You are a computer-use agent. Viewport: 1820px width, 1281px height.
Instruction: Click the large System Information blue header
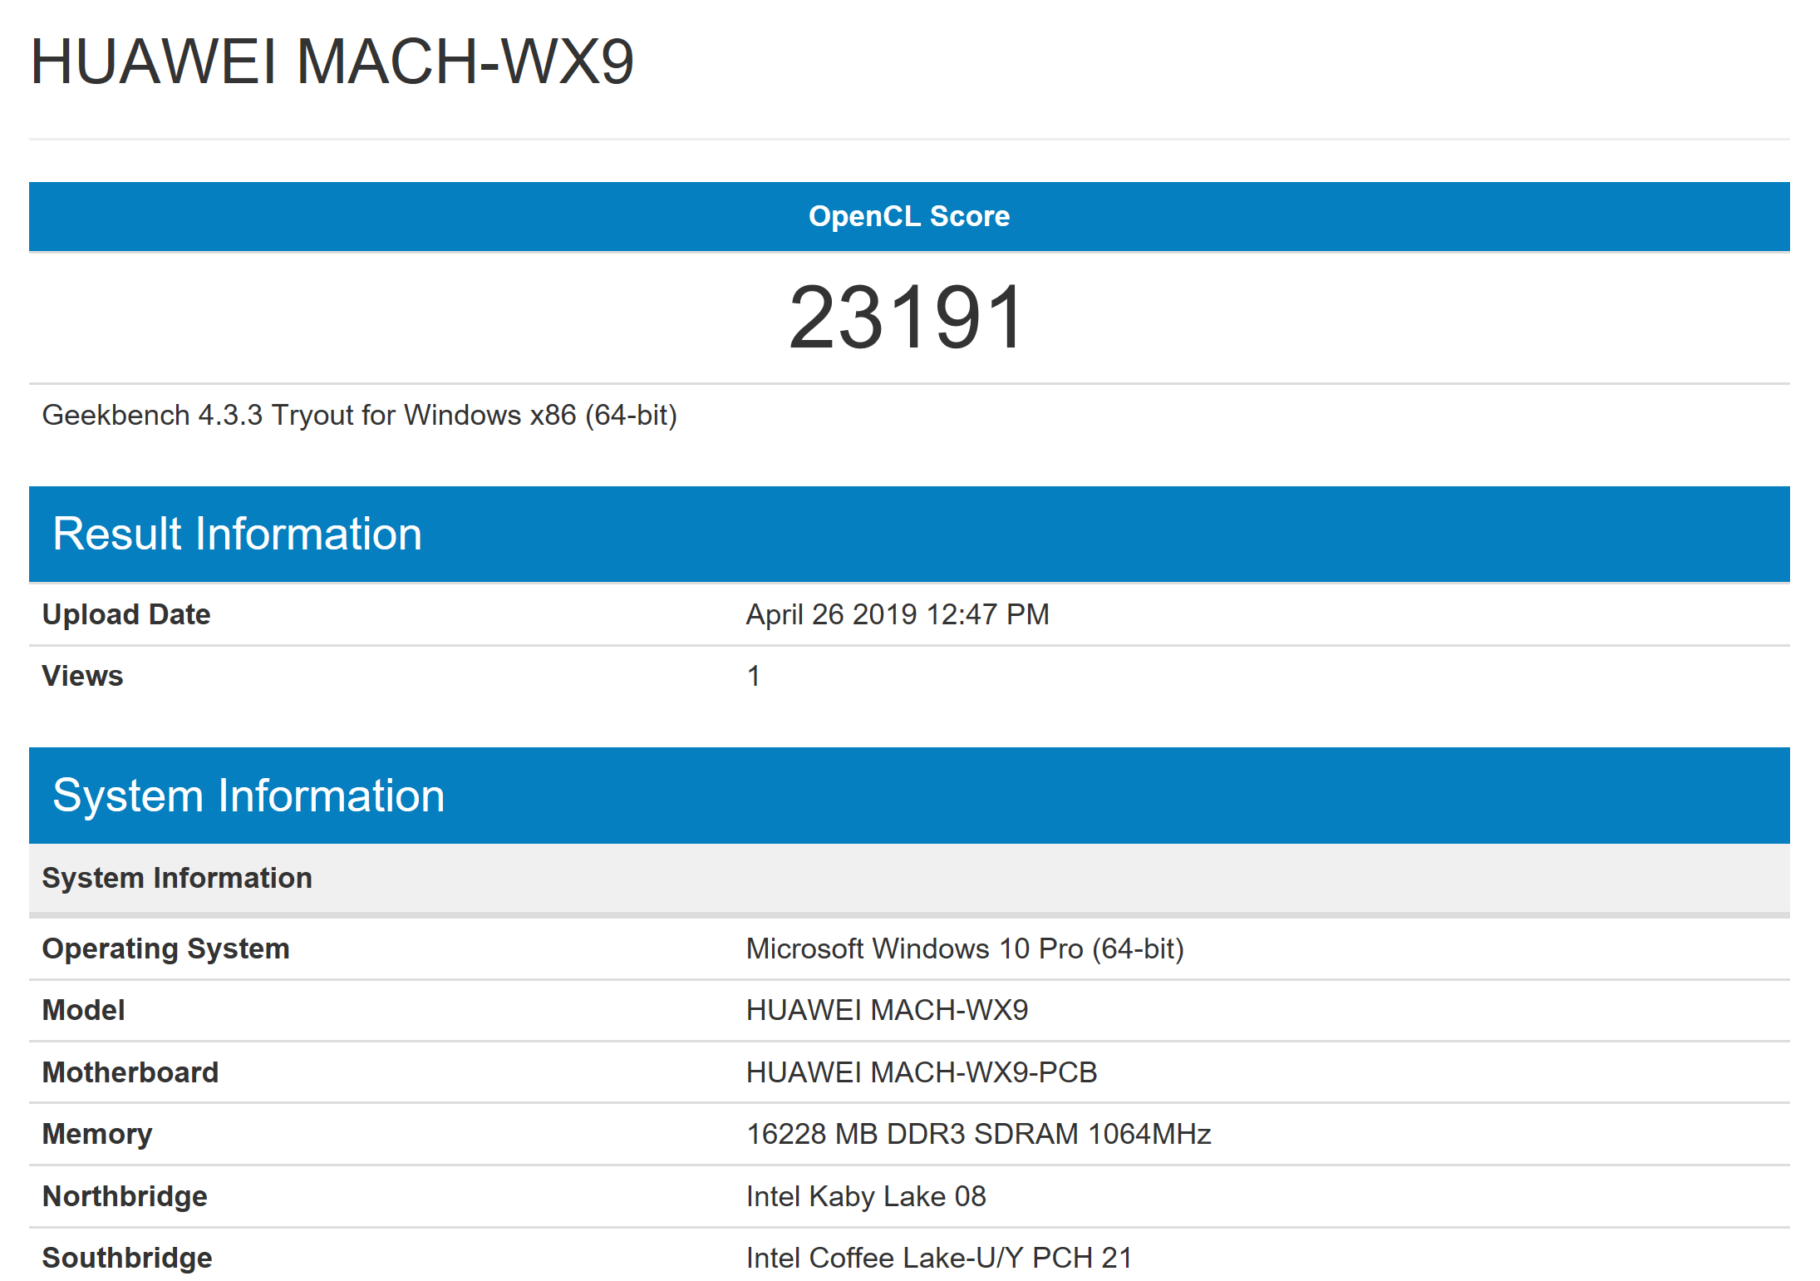click(248, 796)
